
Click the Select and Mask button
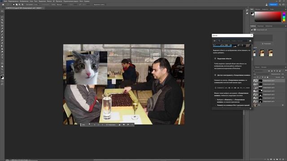pos(100,4)
